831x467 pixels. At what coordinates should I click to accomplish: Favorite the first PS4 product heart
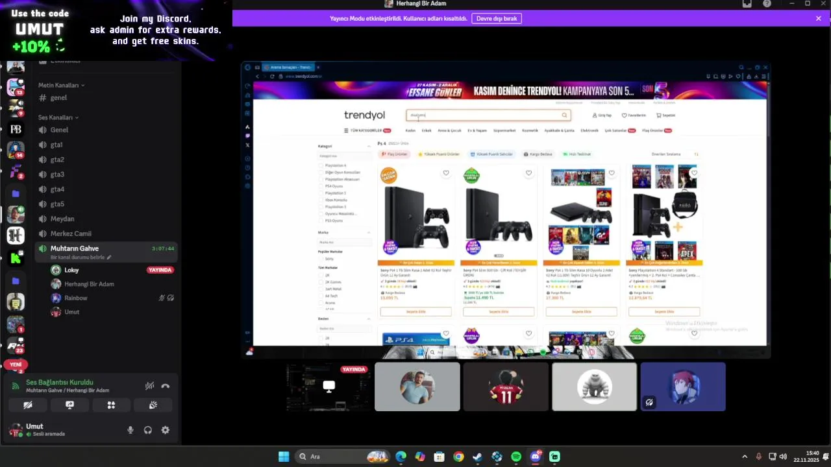tap(446, 173)
